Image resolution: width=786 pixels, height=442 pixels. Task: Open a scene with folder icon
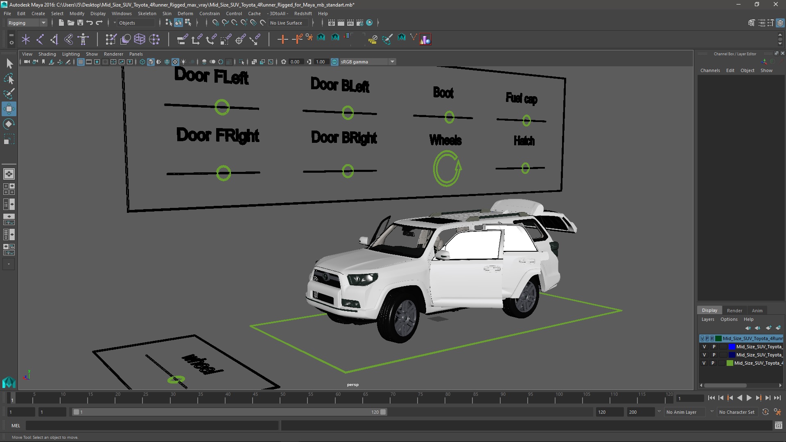71,23
